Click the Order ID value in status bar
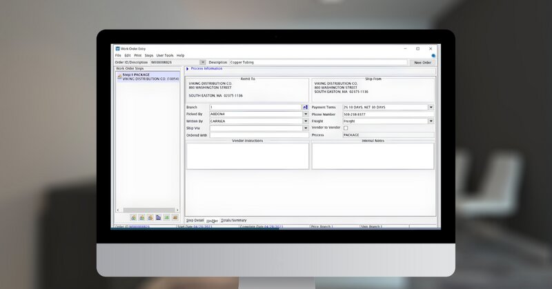This screenshot has height=289, width=552. point(139,227)
